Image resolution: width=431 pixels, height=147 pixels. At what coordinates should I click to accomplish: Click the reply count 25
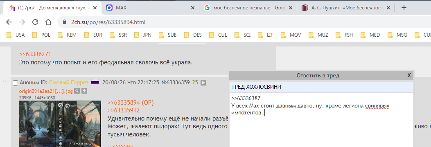195,82
